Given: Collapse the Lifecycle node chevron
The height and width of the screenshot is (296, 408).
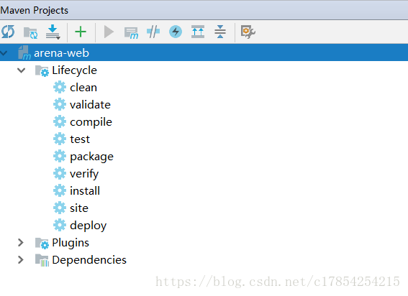Looking at the screenshot, I should (22, 70).
